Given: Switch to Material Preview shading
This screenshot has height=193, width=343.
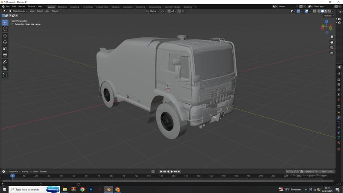Looking at the screenshot, I should pyautogui.click(x=326, y=11).
